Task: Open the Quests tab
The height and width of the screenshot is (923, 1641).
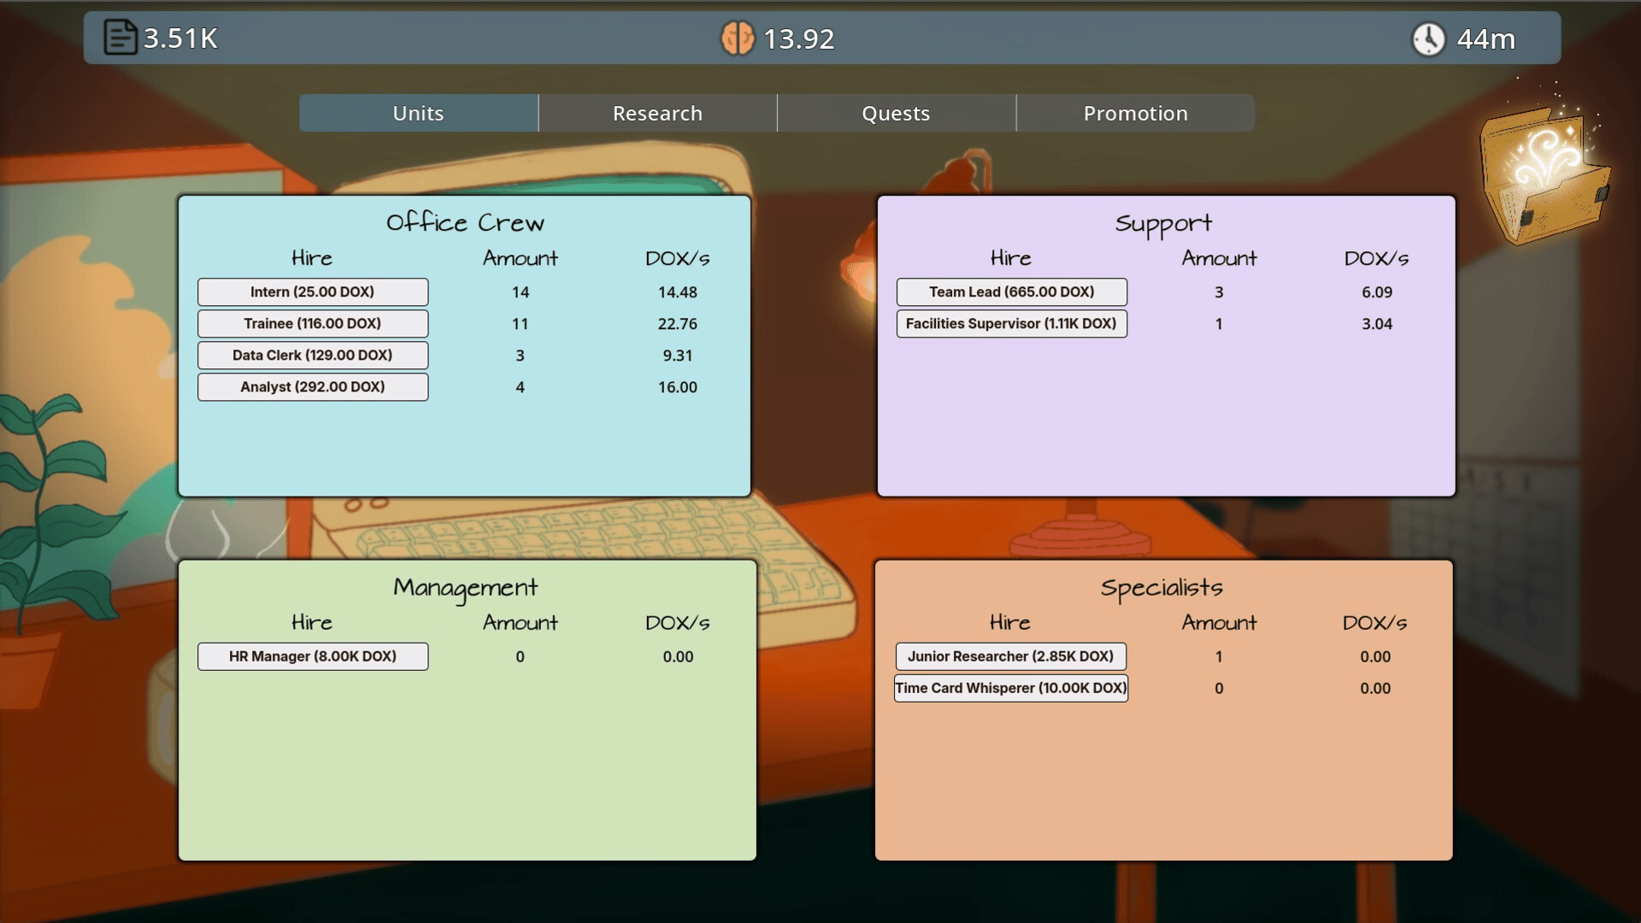Action: [x=896, y=113]
